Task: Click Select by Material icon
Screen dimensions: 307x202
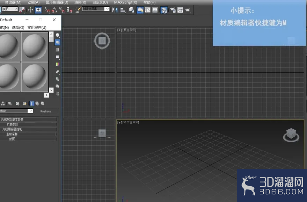Action: click(x=58, y=86)
